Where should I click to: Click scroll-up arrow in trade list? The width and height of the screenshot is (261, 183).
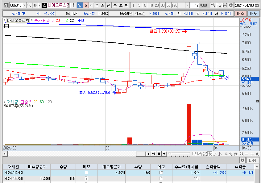point(256,167)
